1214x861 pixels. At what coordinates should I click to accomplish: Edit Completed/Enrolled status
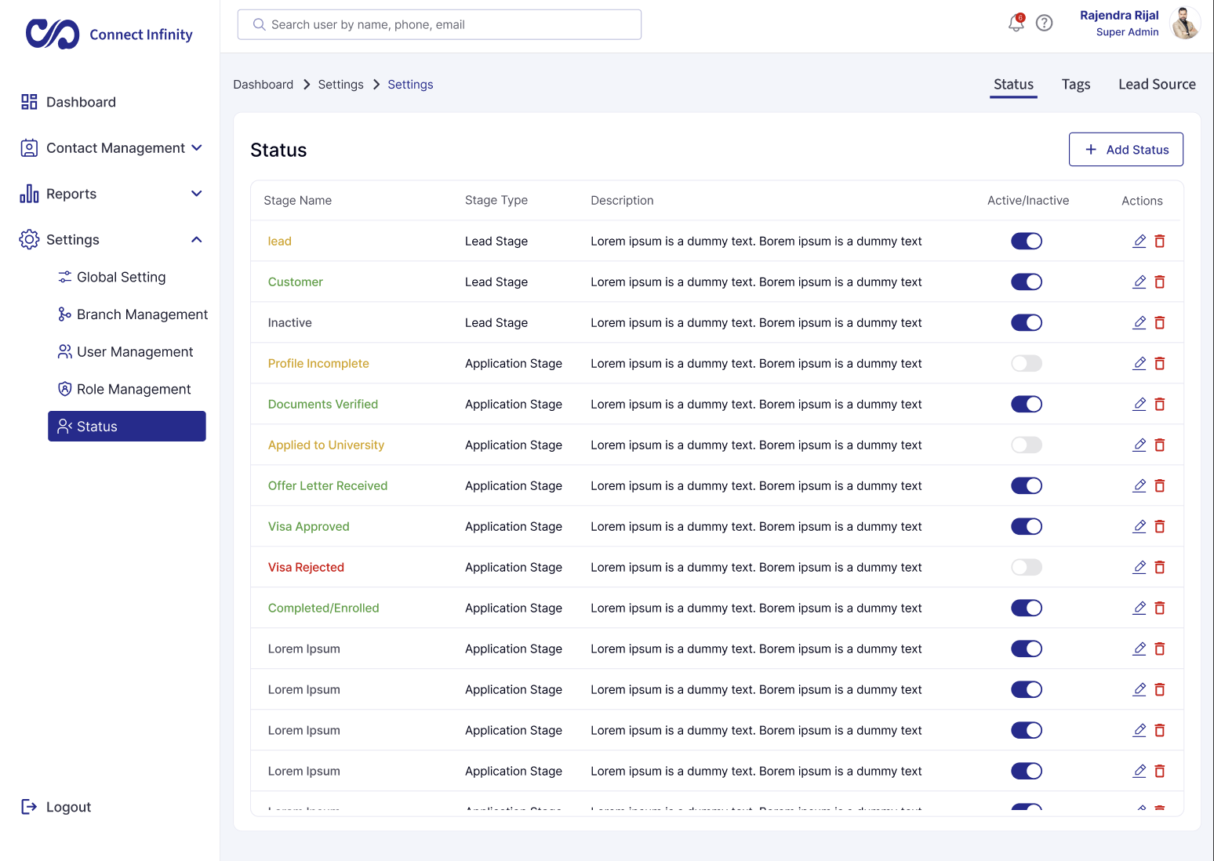tap(1139, 608)
